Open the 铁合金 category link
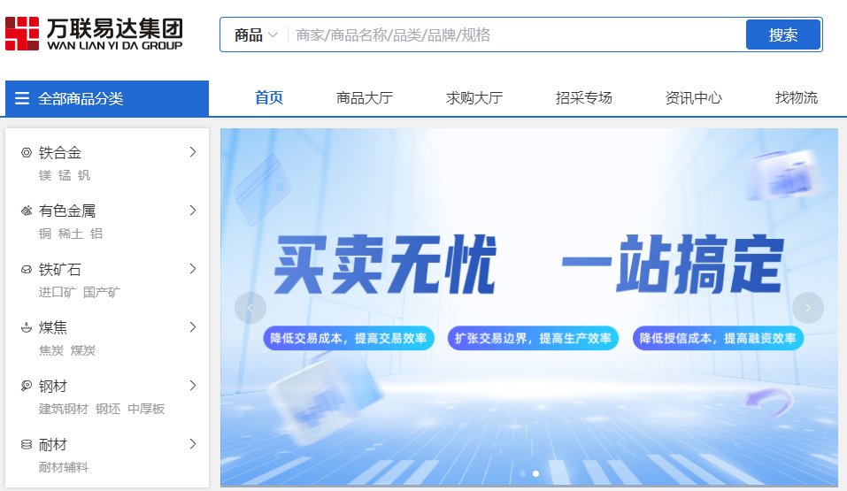Screen dimensions: 847x491 click(x=60, y=153)
